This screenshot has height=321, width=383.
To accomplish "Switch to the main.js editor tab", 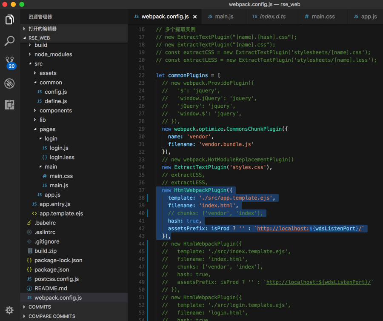I will pos(224,17).
